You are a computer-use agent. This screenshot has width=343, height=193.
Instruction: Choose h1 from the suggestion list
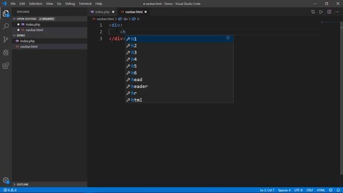tap(179, 39)
